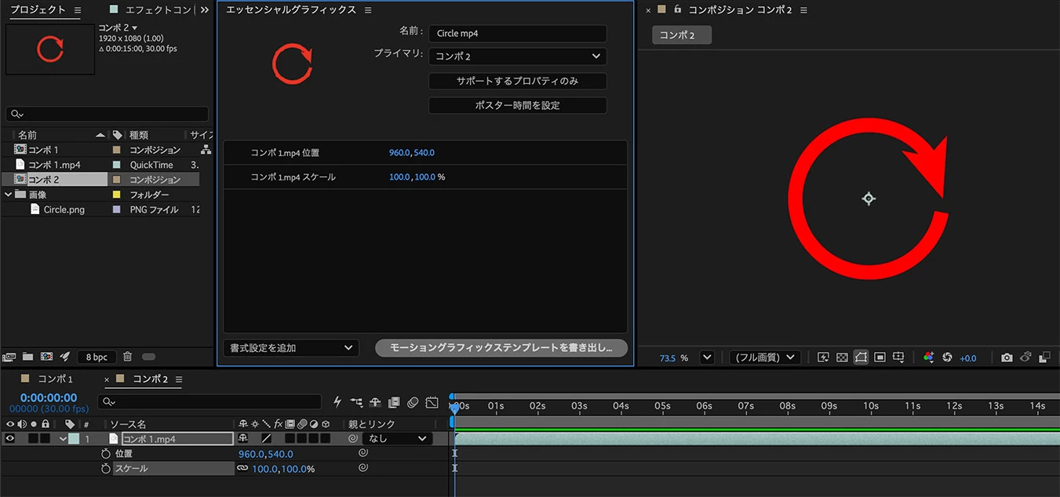Click the live update lightning icon in timeline

coord(337,402)
